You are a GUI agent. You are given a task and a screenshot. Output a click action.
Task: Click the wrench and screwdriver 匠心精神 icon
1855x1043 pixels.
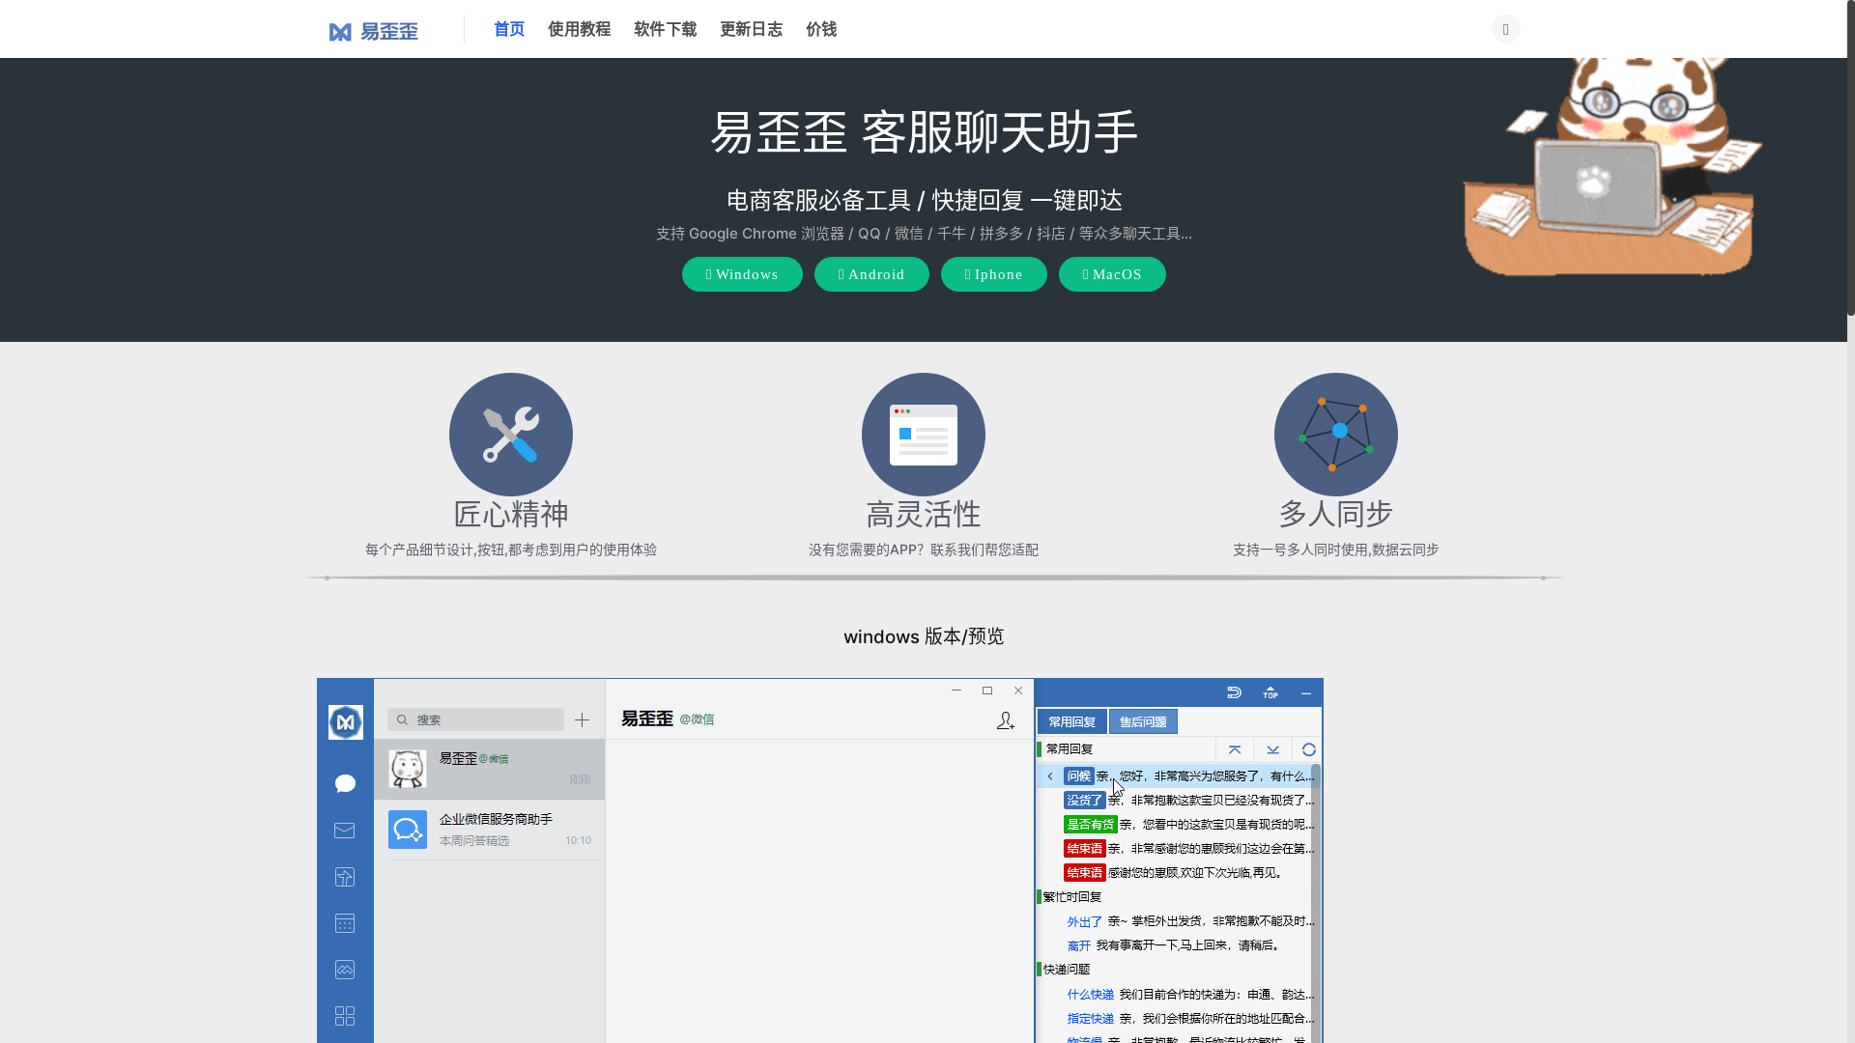pyautogui.click(x=511, y=435)
